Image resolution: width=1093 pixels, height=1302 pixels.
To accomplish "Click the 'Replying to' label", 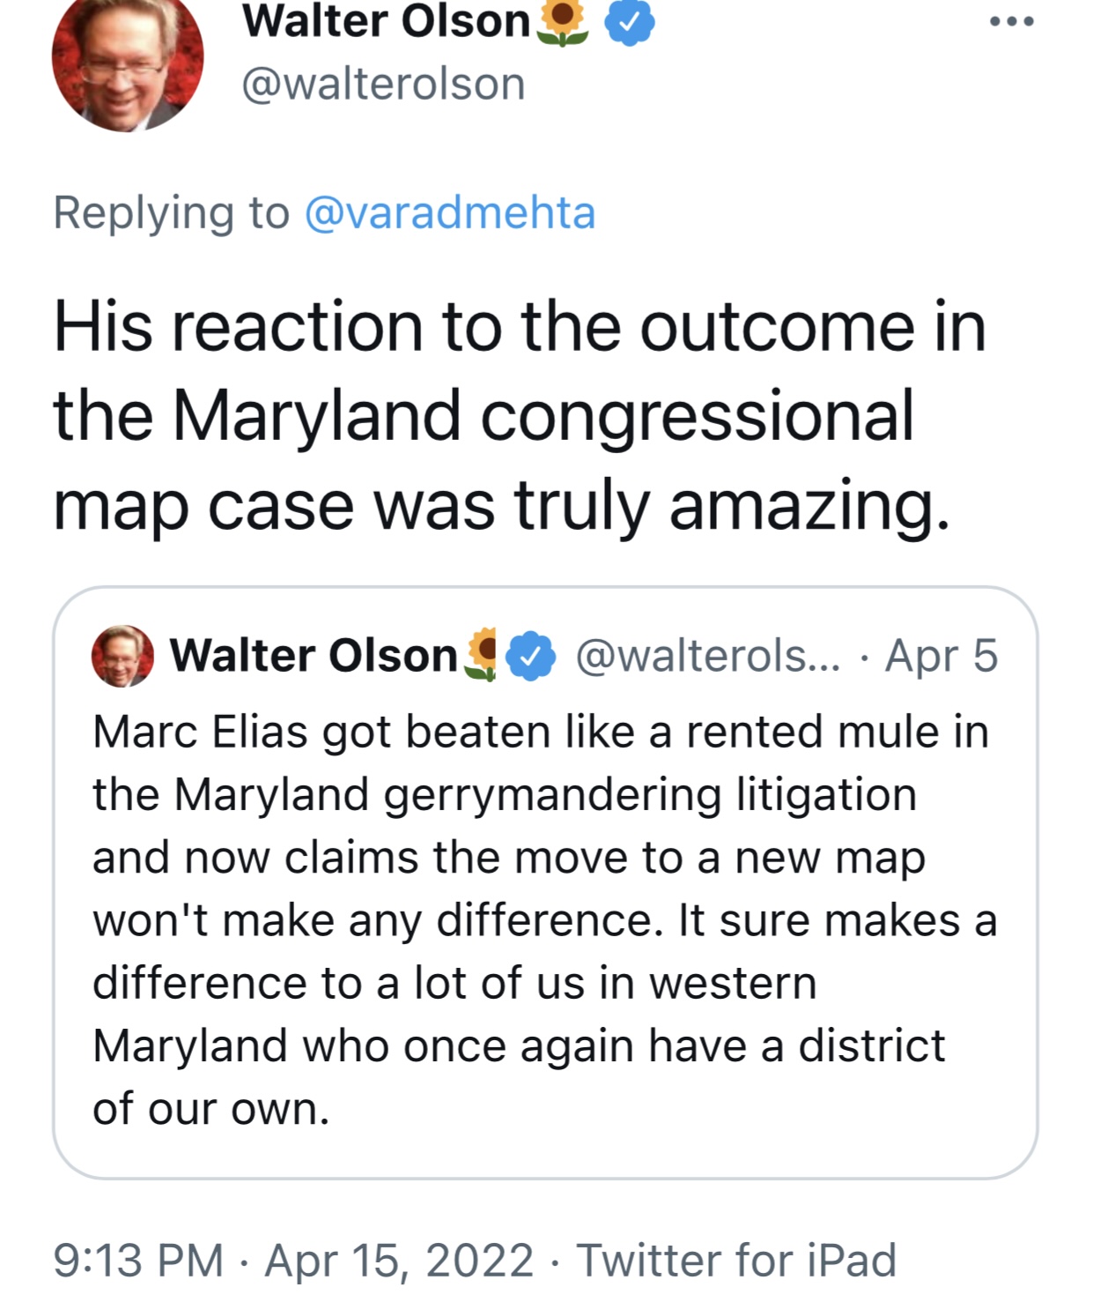I will point(172,213).
